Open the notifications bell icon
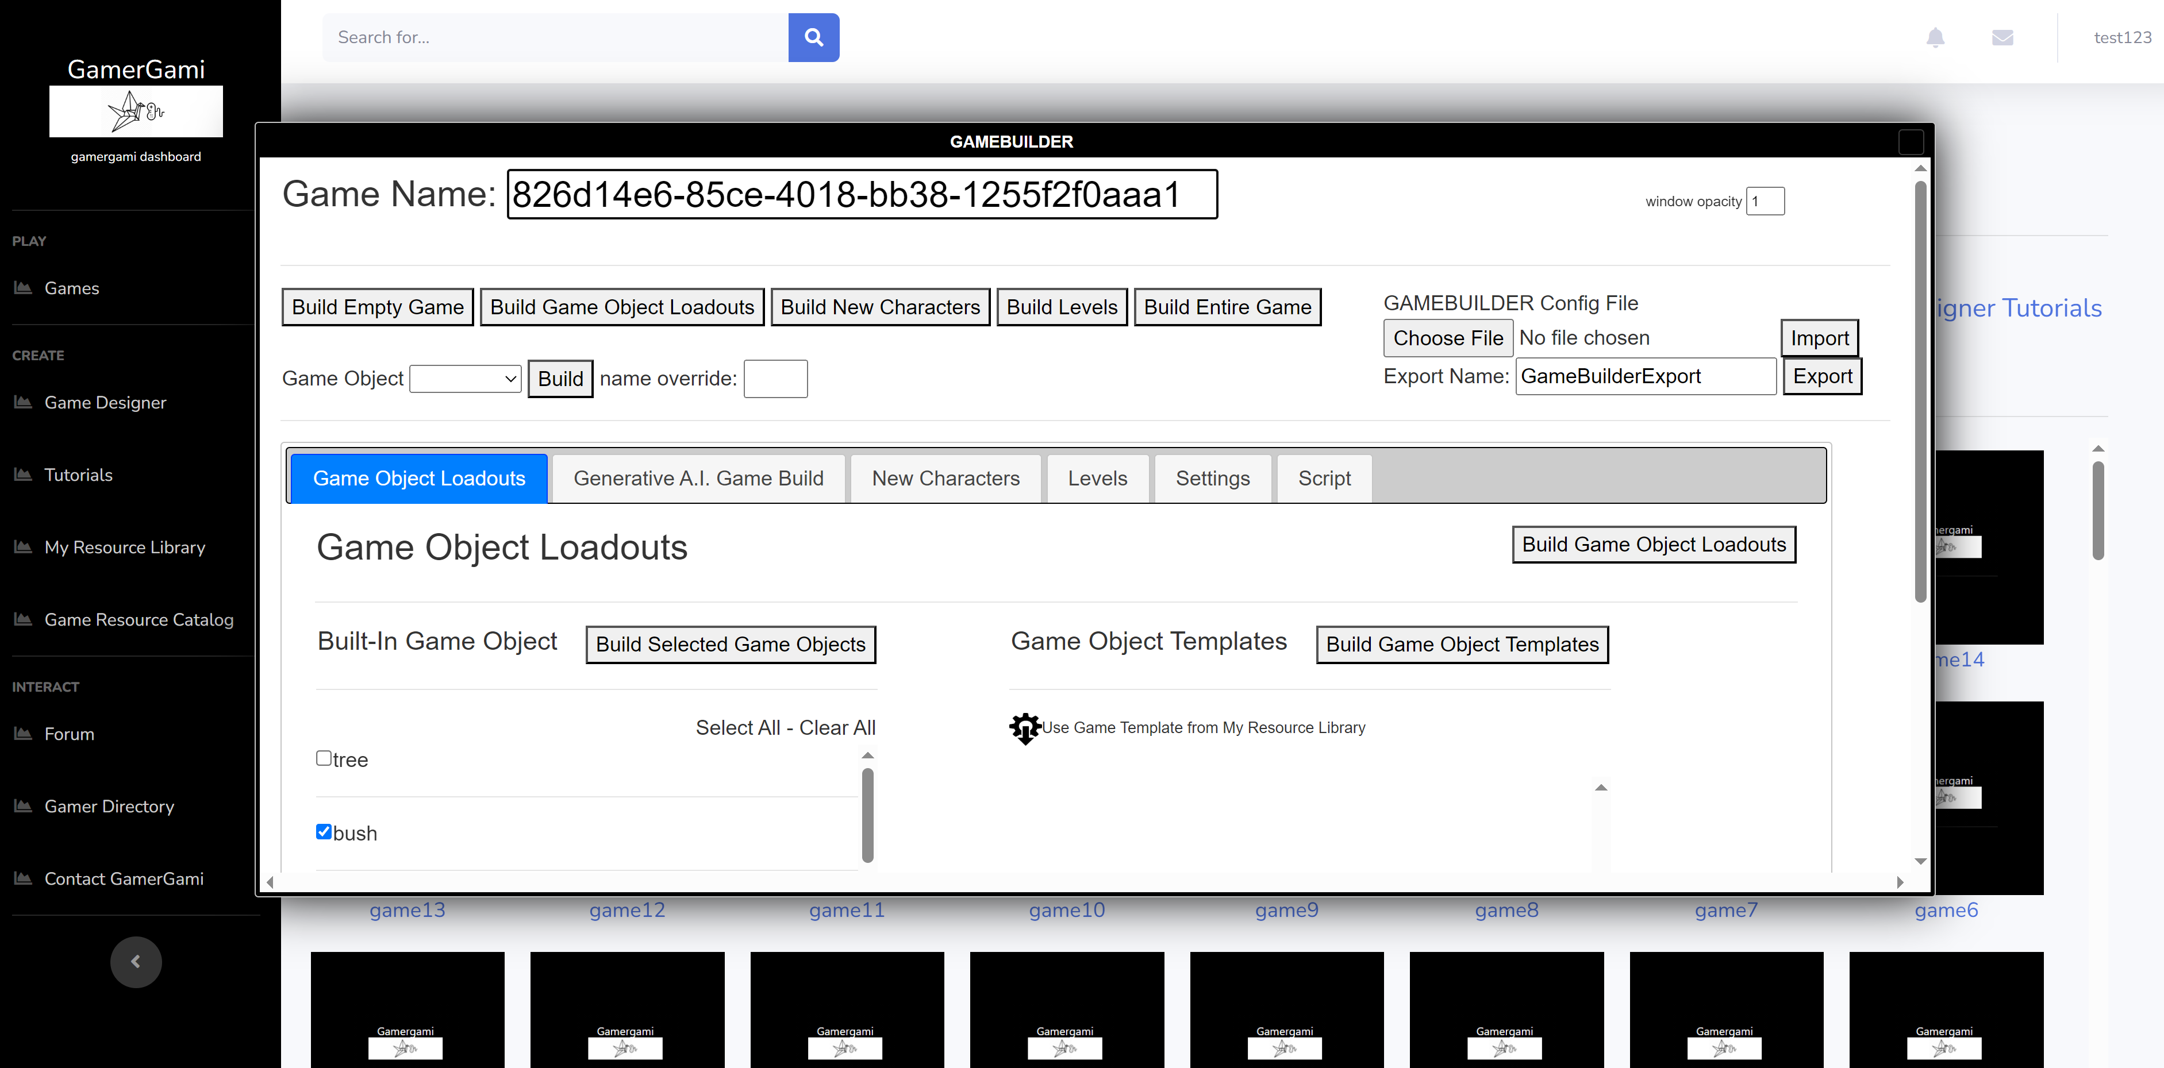The width and height of the screenshot is (2164, 1068). 1935,37
